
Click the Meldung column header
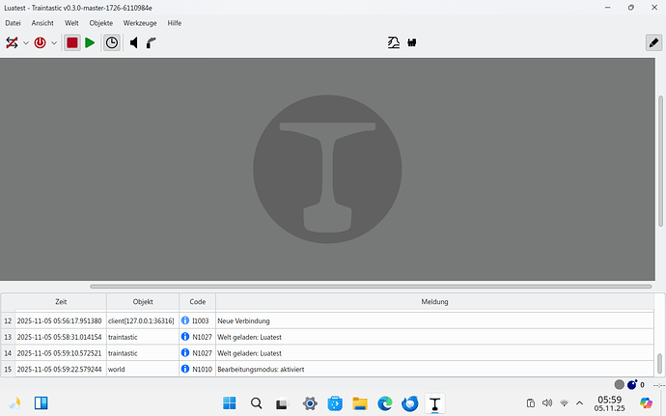(433, 302)
